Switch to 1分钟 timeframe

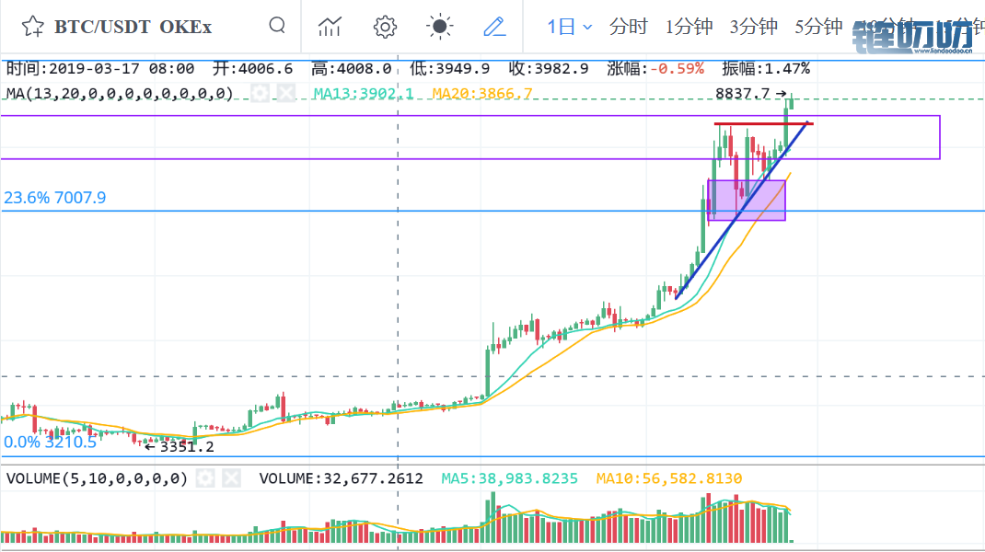pos(689,27)
